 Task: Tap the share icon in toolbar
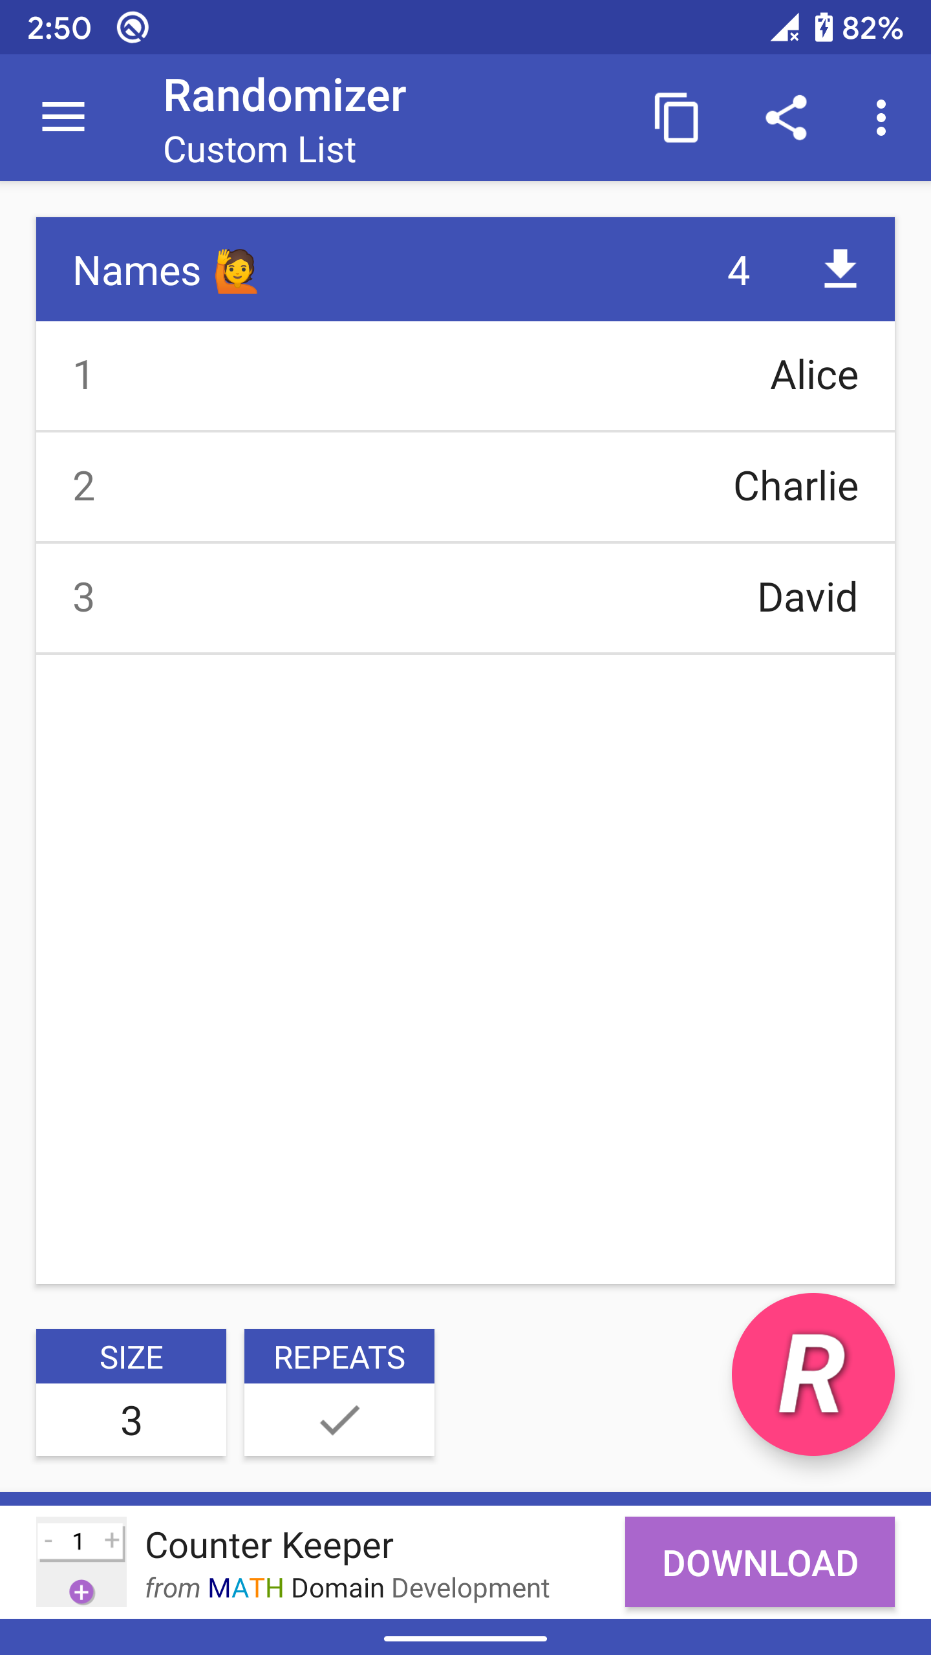[x=786, y=118]
